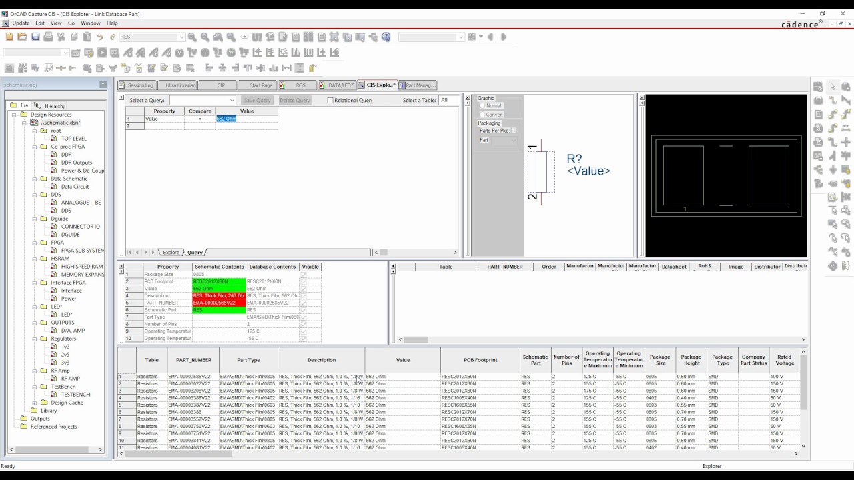
Task: Collapse the Co-proc FPGA folder
Action: tap(35, 147)
